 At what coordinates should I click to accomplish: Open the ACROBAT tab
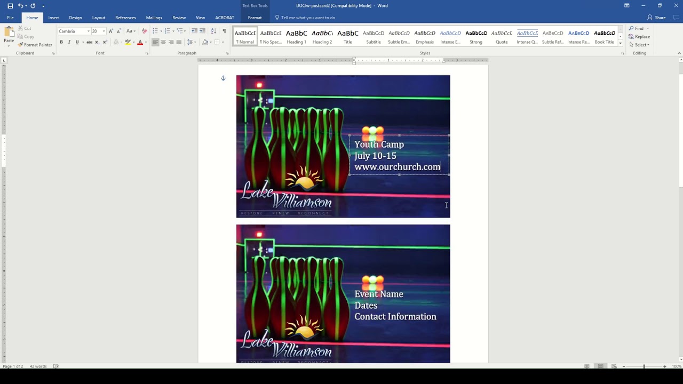(x=225, y=18)
